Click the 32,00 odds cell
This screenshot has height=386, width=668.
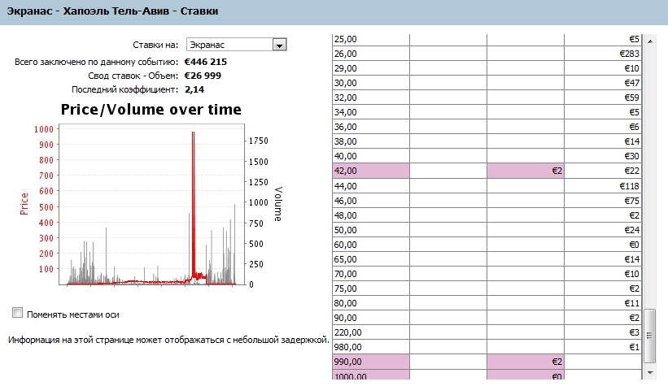(371, 98)
